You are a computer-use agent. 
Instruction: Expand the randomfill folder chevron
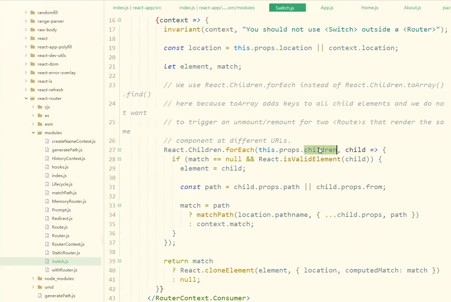(26, 12)
